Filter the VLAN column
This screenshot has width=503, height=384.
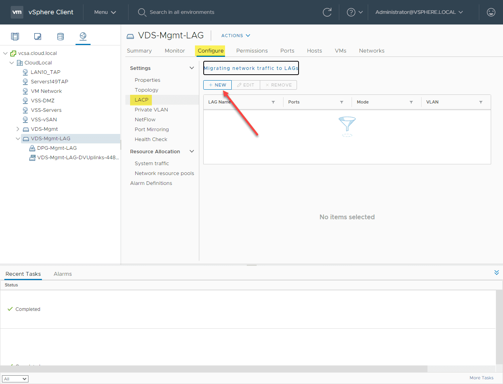(x=481, y=102)
